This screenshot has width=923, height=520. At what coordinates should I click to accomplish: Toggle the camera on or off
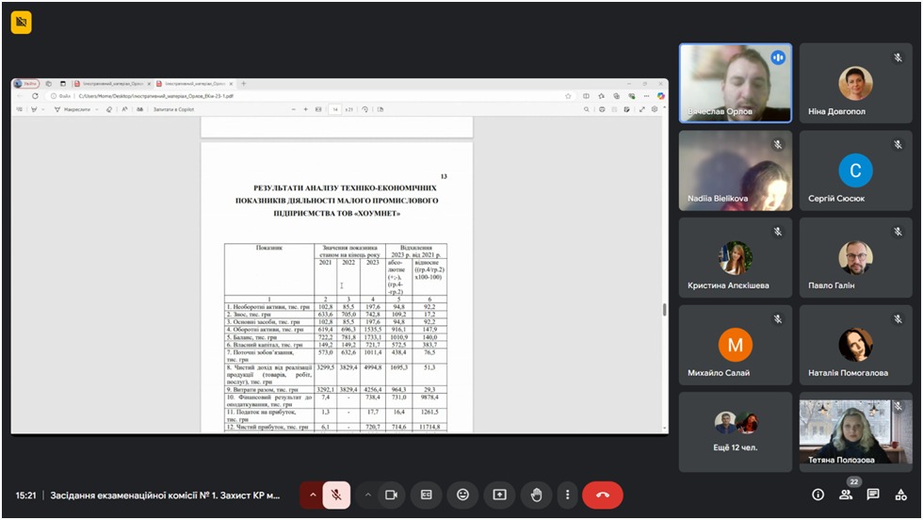click(x=391, y=495)
